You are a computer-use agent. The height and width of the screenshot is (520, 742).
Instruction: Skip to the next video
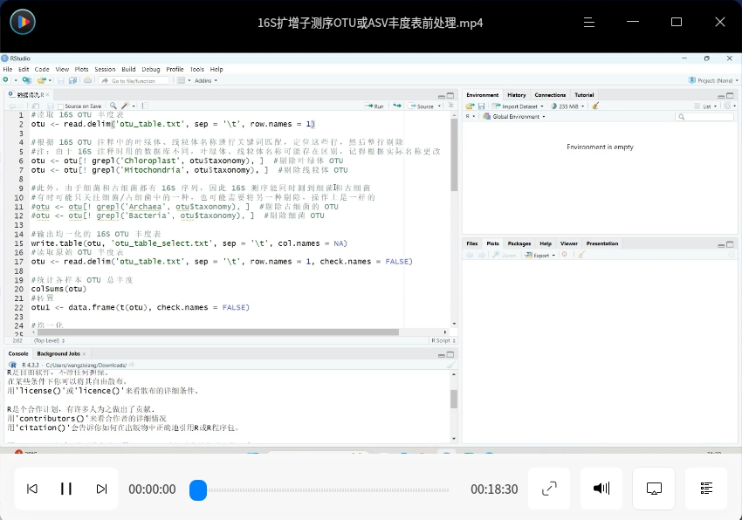(101, 489)
